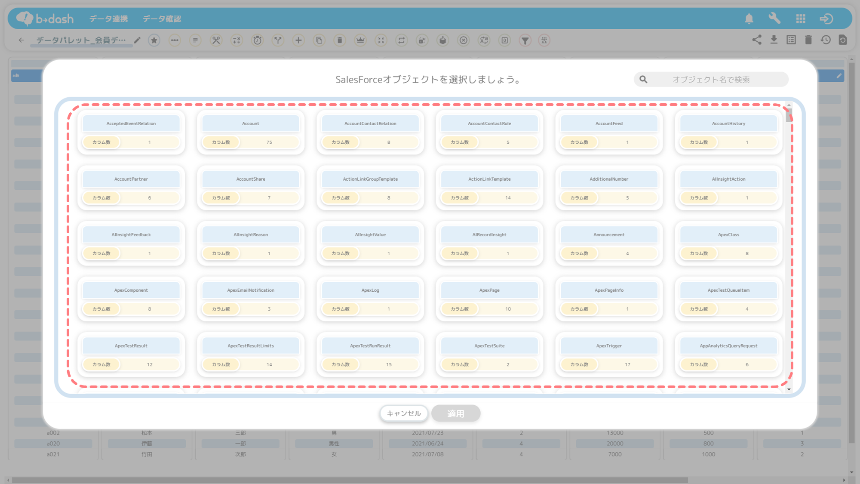
Task: Click the text lines toolbar icon
Action: point(195,40)
